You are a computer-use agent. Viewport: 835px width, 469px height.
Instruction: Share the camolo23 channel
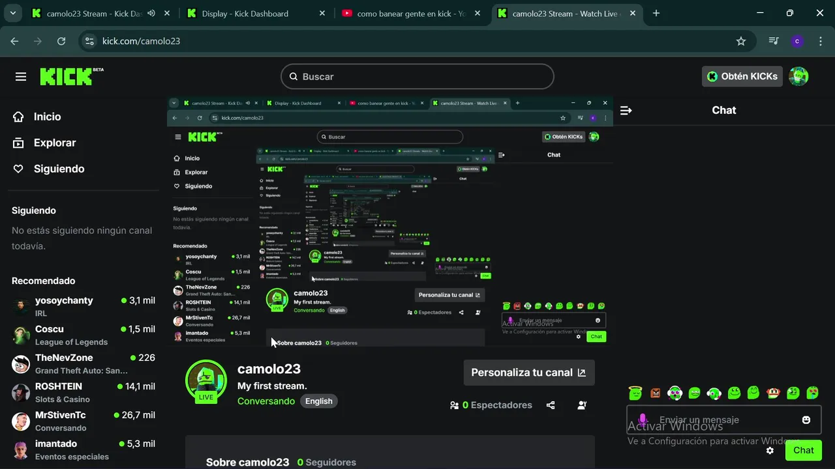click(x=551, y=405)
